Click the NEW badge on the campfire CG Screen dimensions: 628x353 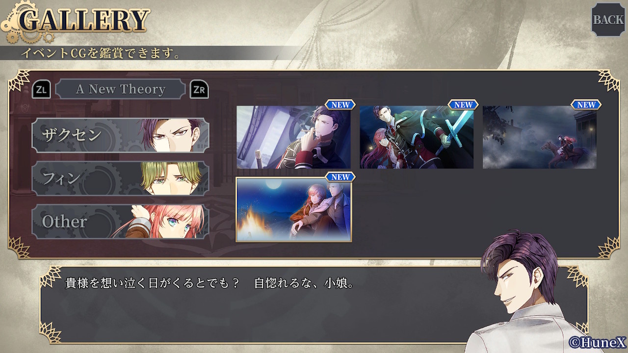pyautogui.click(x=340, y=177)
